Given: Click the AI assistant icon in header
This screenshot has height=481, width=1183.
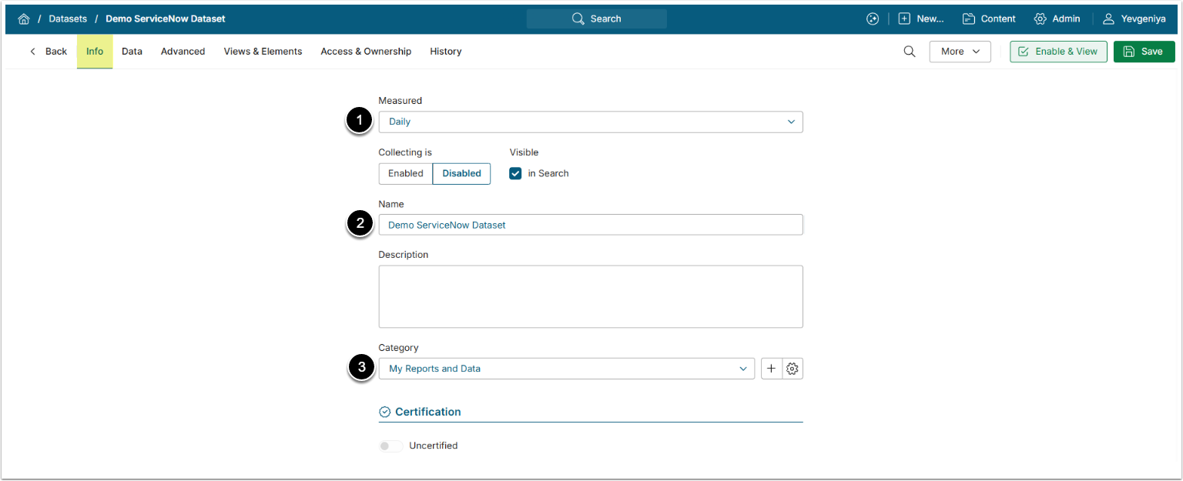Looking at the screenshot, I should pyautogui.click(x=873, y=18).
